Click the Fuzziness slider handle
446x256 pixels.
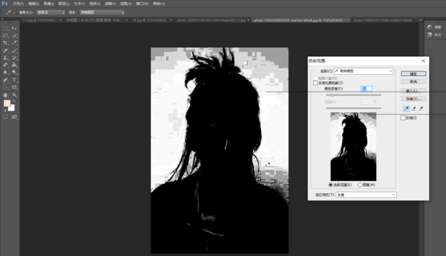pyautogui.click(x=333, y=95)
